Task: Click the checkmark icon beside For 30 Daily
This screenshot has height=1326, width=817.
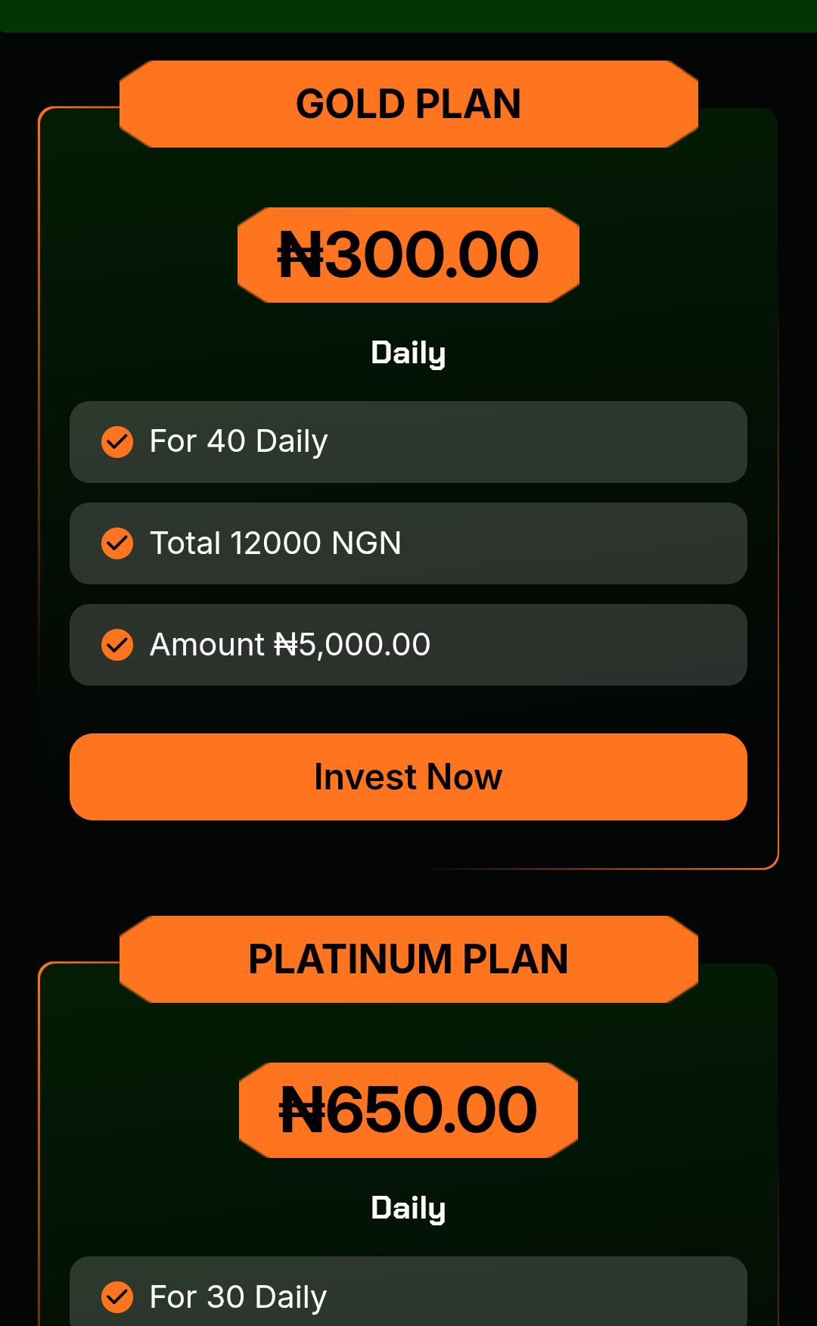Action: 117,1297
